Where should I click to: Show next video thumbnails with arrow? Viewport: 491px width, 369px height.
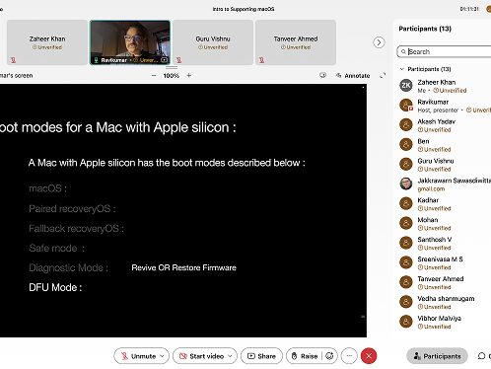point(379,42)
